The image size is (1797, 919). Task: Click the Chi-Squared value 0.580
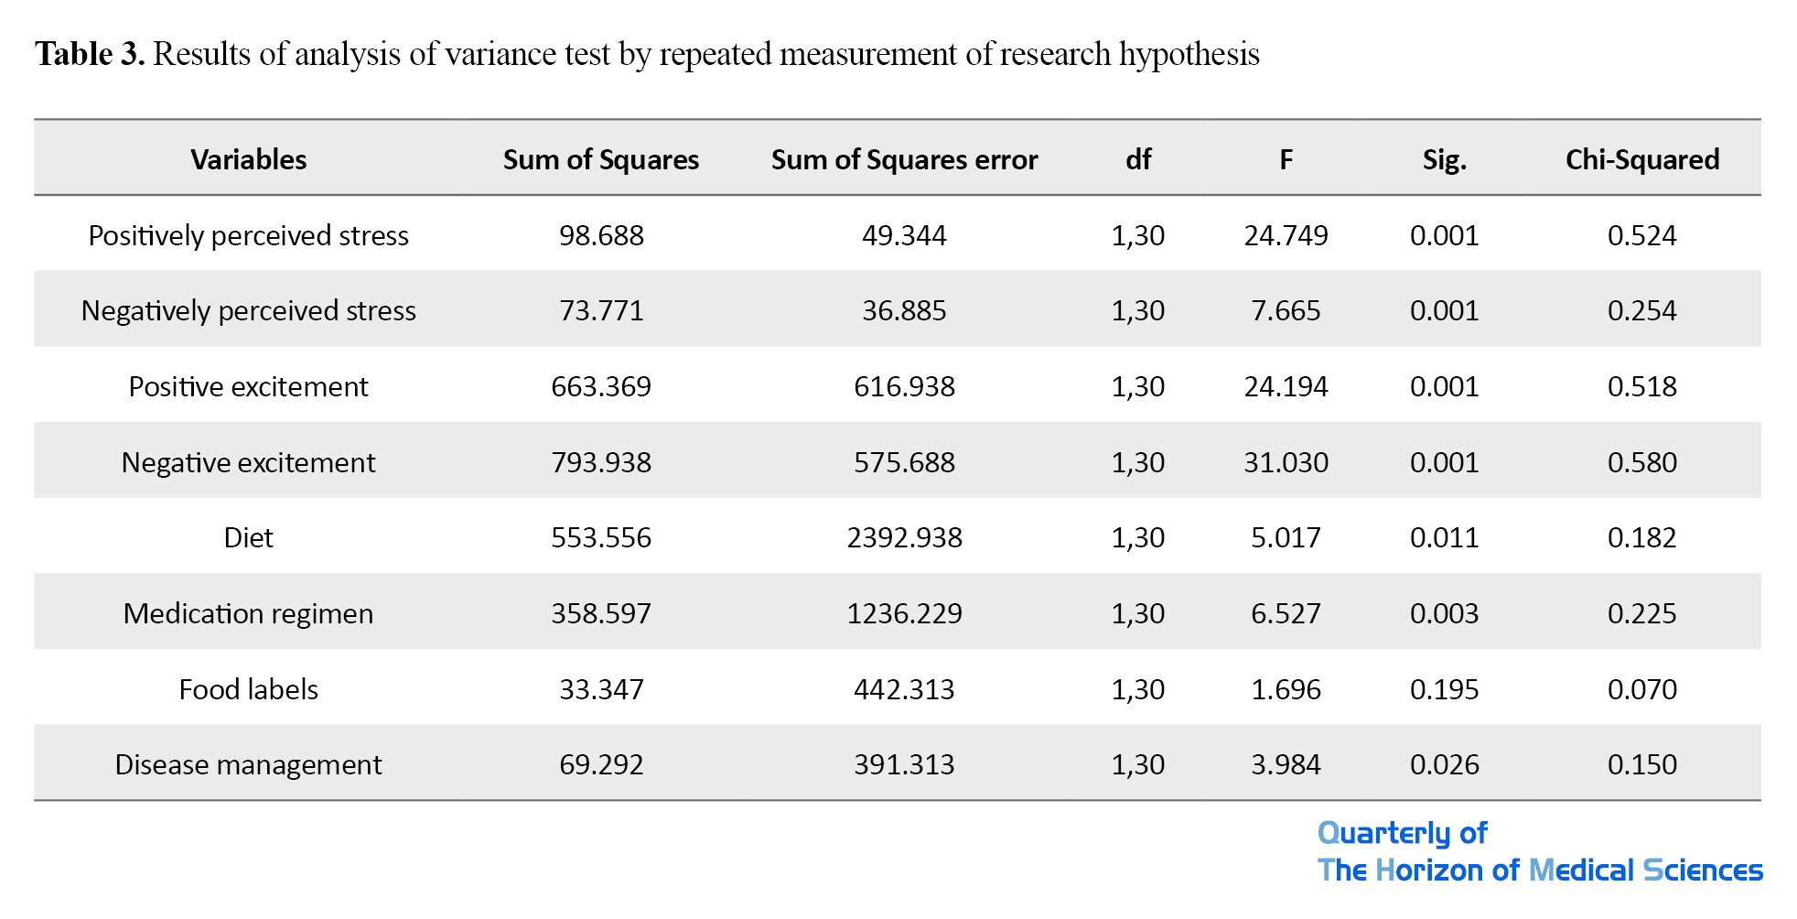tap(1642, 462)
